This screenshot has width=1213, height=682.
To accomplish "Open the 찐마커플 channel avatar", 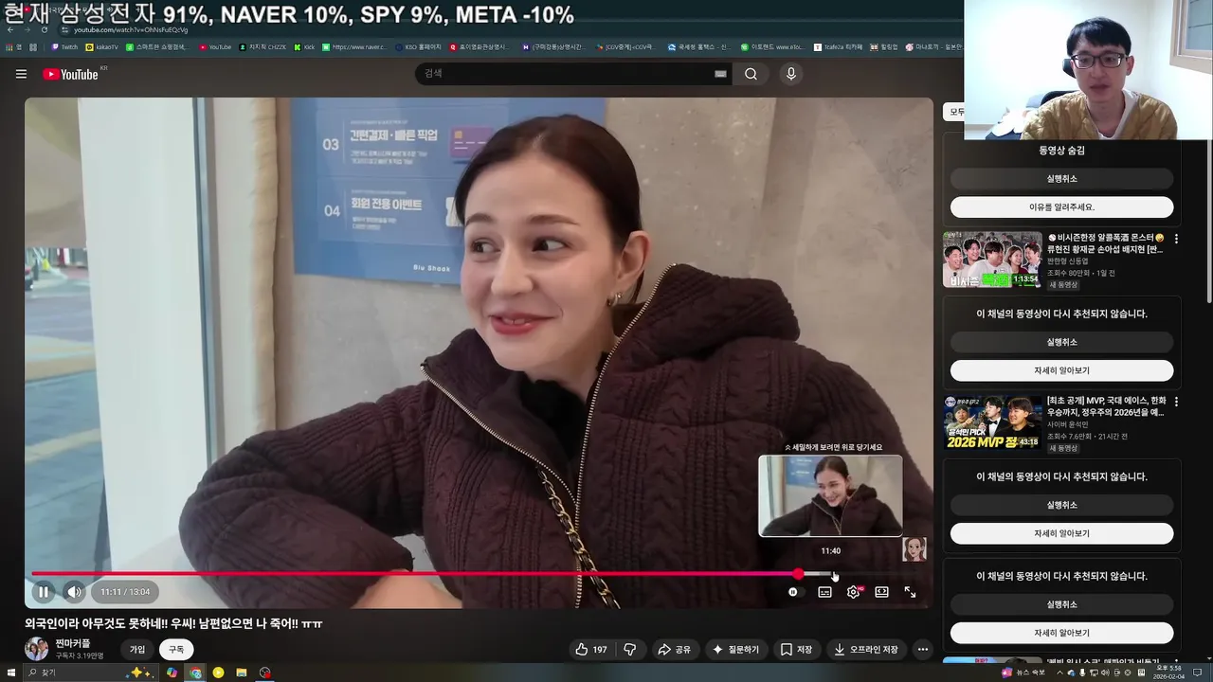I will click(36, 649).
